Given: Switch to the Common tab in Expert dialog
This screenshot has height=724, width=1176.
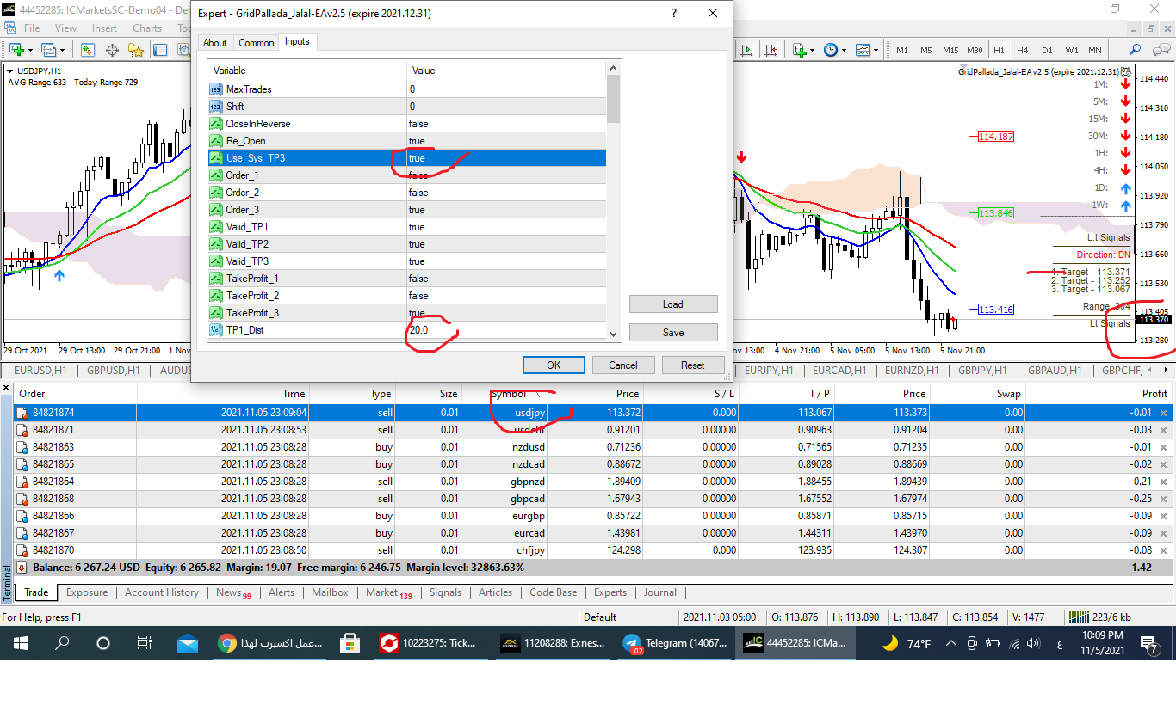Looking at the screenshot, I should pos(256,43).
